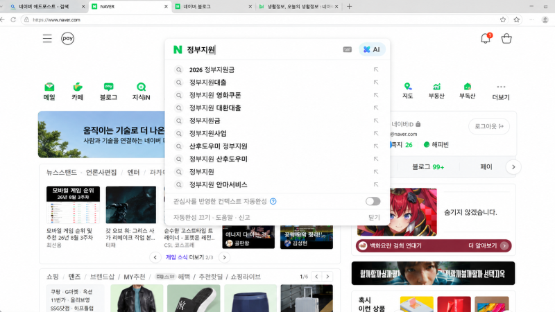The image size is (555, 312).
Task: Open 언론사편집 tab
Action: point(101,172)
